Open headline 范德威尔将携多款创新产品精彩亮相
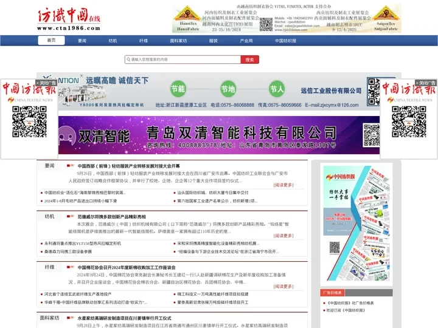 112,217
